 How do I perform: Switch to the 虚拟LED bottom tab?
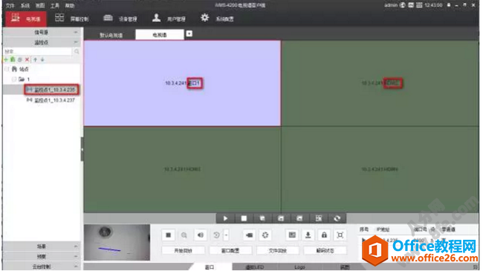(255, 267)
